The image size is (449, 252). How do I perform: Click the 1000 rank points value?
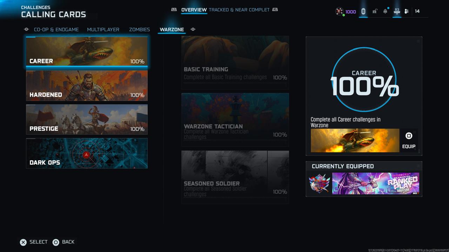click(x=351, y=12)
